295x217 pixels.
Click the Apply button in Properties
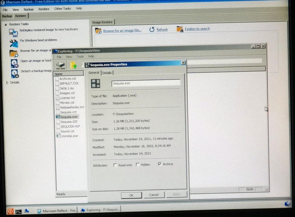coord(176,194)
